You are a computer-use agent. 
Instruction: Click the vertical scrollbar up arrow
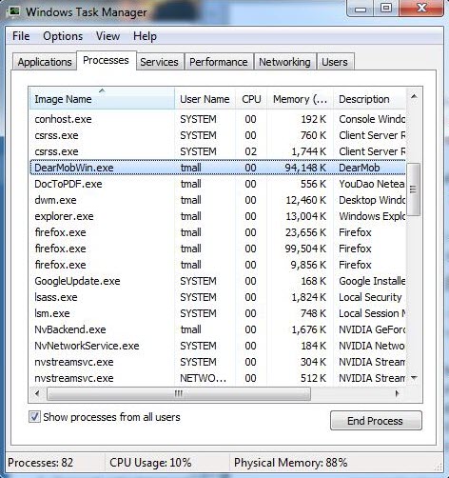(x=414, y=96)
